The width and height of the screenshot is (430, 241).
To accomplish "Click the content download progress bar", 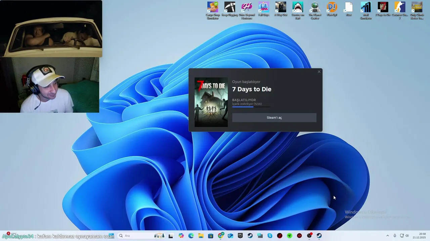I will coord(251,107).
